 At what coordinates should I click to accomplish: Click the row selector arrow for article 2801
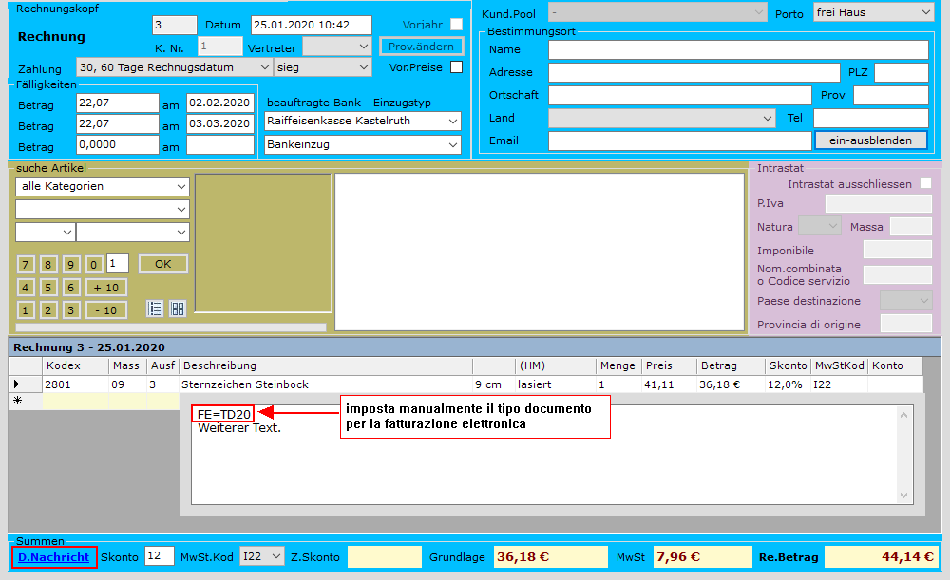point(16,384)
